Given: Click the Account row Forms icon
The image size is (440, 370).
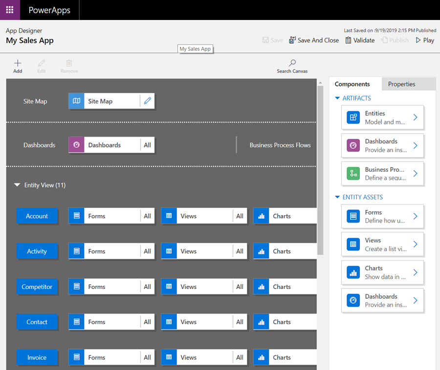Looking at the screenshot, I should 76,216.
